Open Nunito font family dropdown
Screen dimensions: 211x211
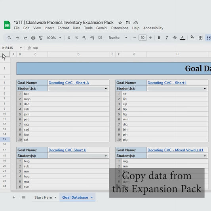(x=118, y=38)
